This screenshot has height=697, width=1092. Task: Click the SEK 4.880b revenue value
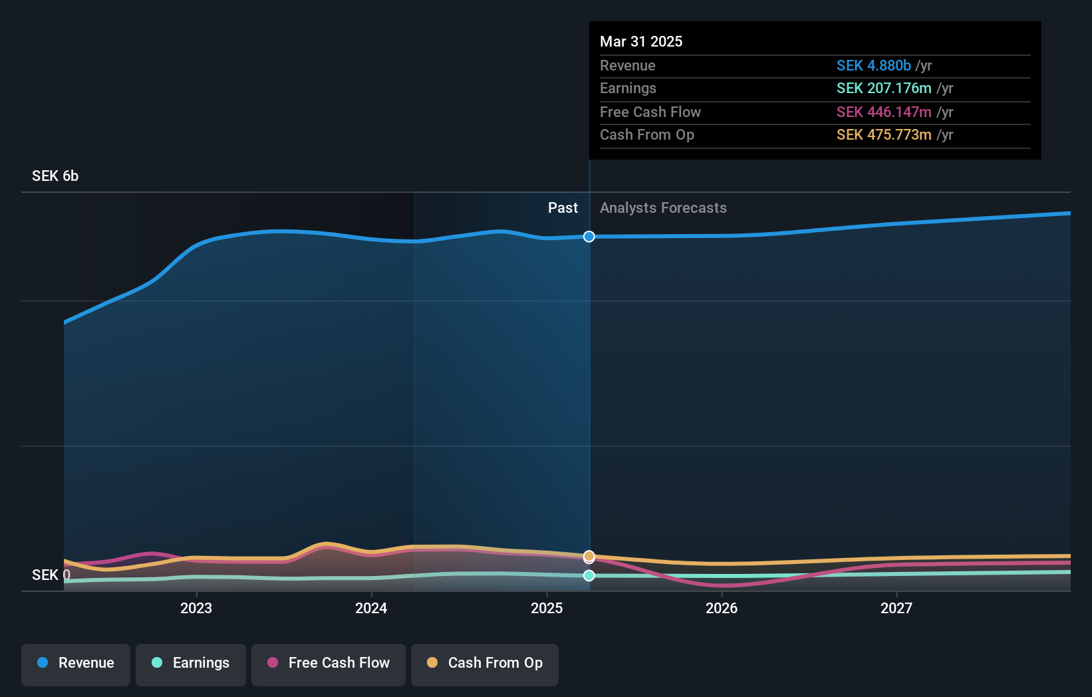point(873,65)
